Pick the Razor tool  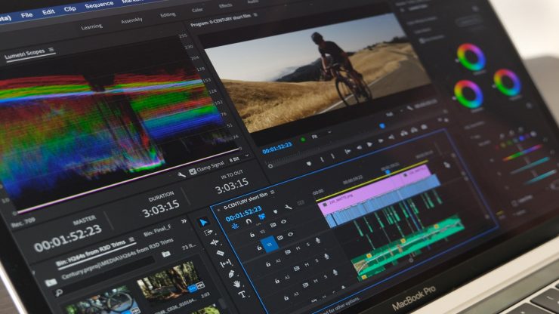(x=220, y=253)
